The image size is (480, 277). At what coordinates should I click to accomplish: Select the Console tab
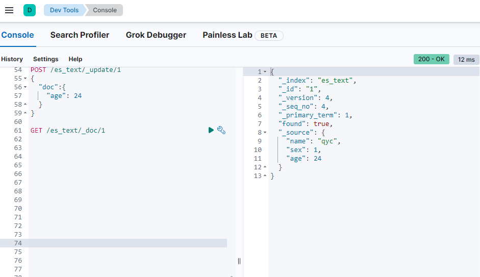click(17, 35)
